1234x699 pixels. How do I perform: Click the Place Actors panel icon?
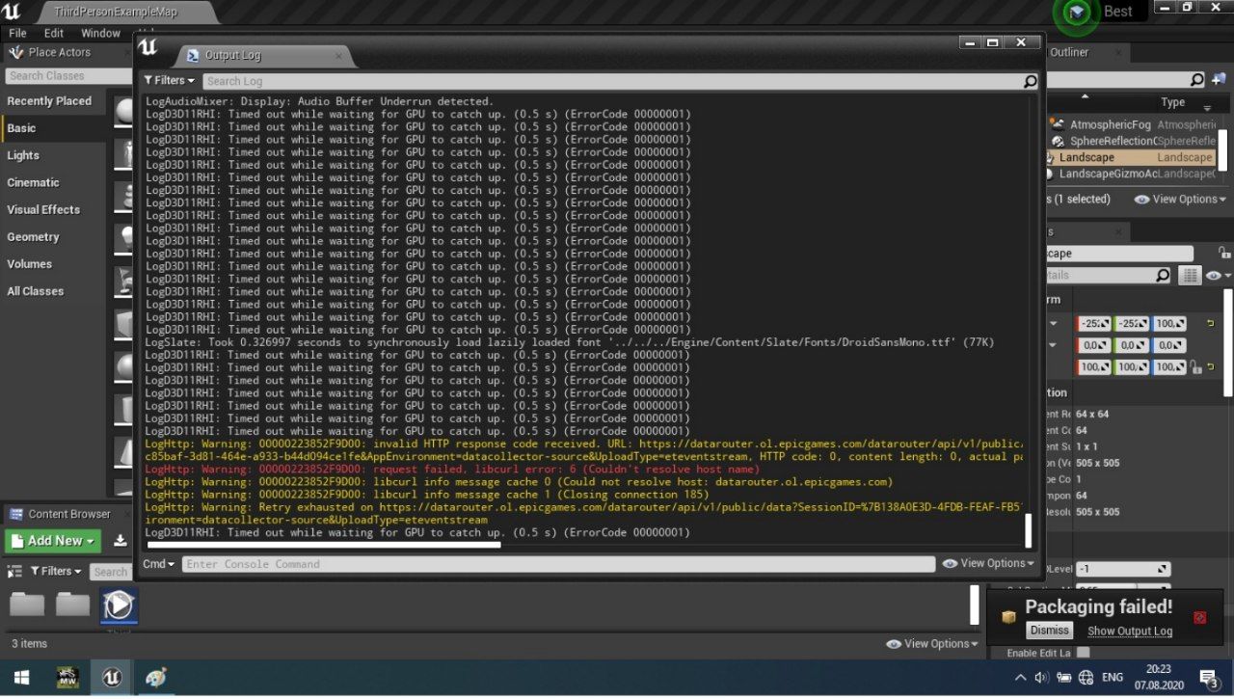tap(15, 52)
